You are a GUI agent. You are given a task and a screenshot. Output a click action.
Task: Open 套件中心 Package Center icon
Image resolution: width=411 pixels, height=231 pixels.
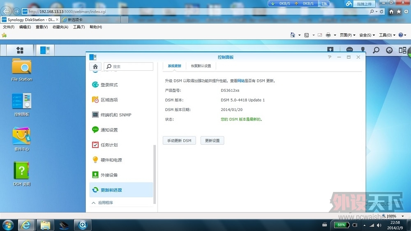22,139
